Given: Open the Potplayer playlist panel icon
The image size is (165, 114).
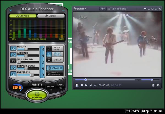Looking at the screenshot, I should (153, 85).
